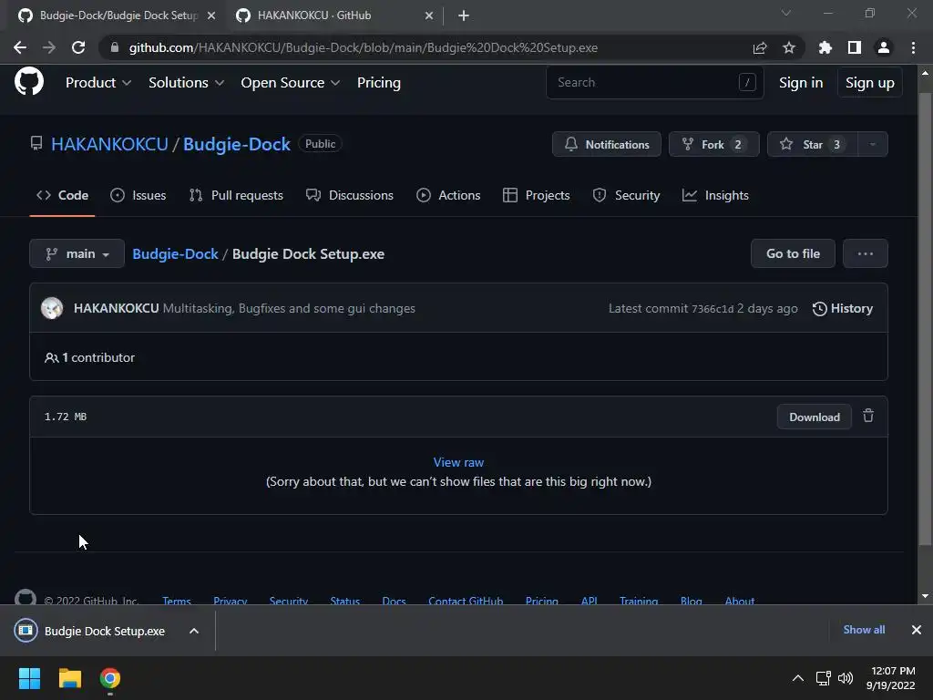The height and width of the screenshot is (700, 933).
Task: Switch to the Code tab
Action: 63,195
